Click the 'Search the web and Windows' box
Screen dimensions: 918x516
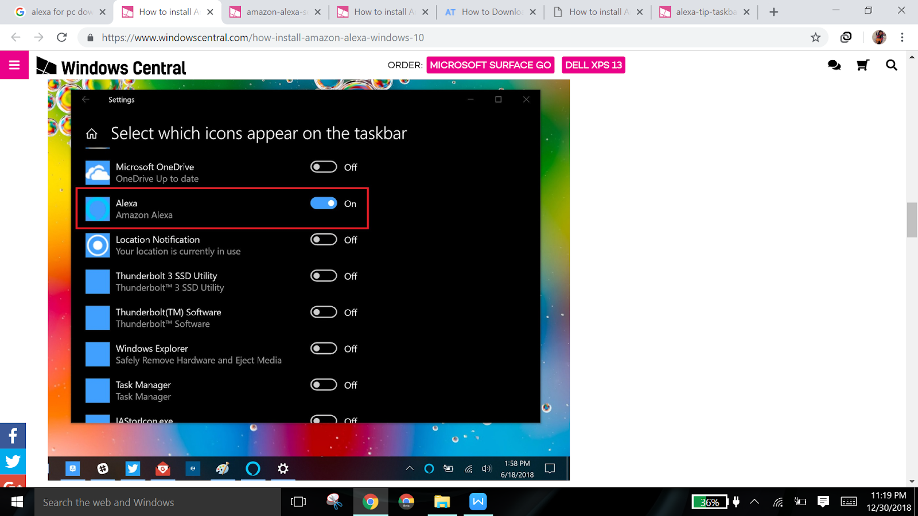click(158, 502)
